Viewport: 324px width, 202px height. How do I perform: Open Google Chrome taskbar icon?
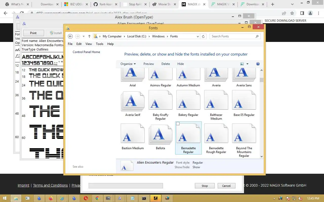97,198
